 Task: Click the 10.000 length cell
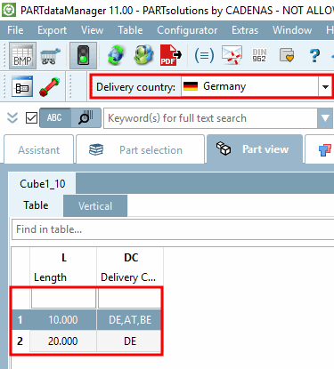click(x=63, y=320)
